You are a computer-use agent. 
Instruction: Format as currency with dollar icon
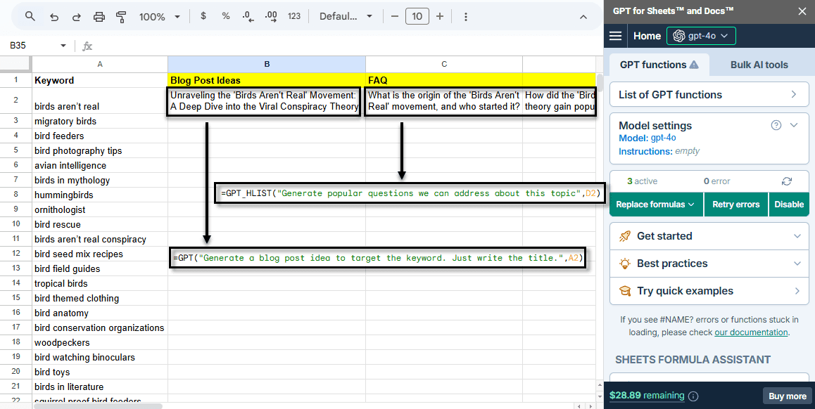[203, 16]
